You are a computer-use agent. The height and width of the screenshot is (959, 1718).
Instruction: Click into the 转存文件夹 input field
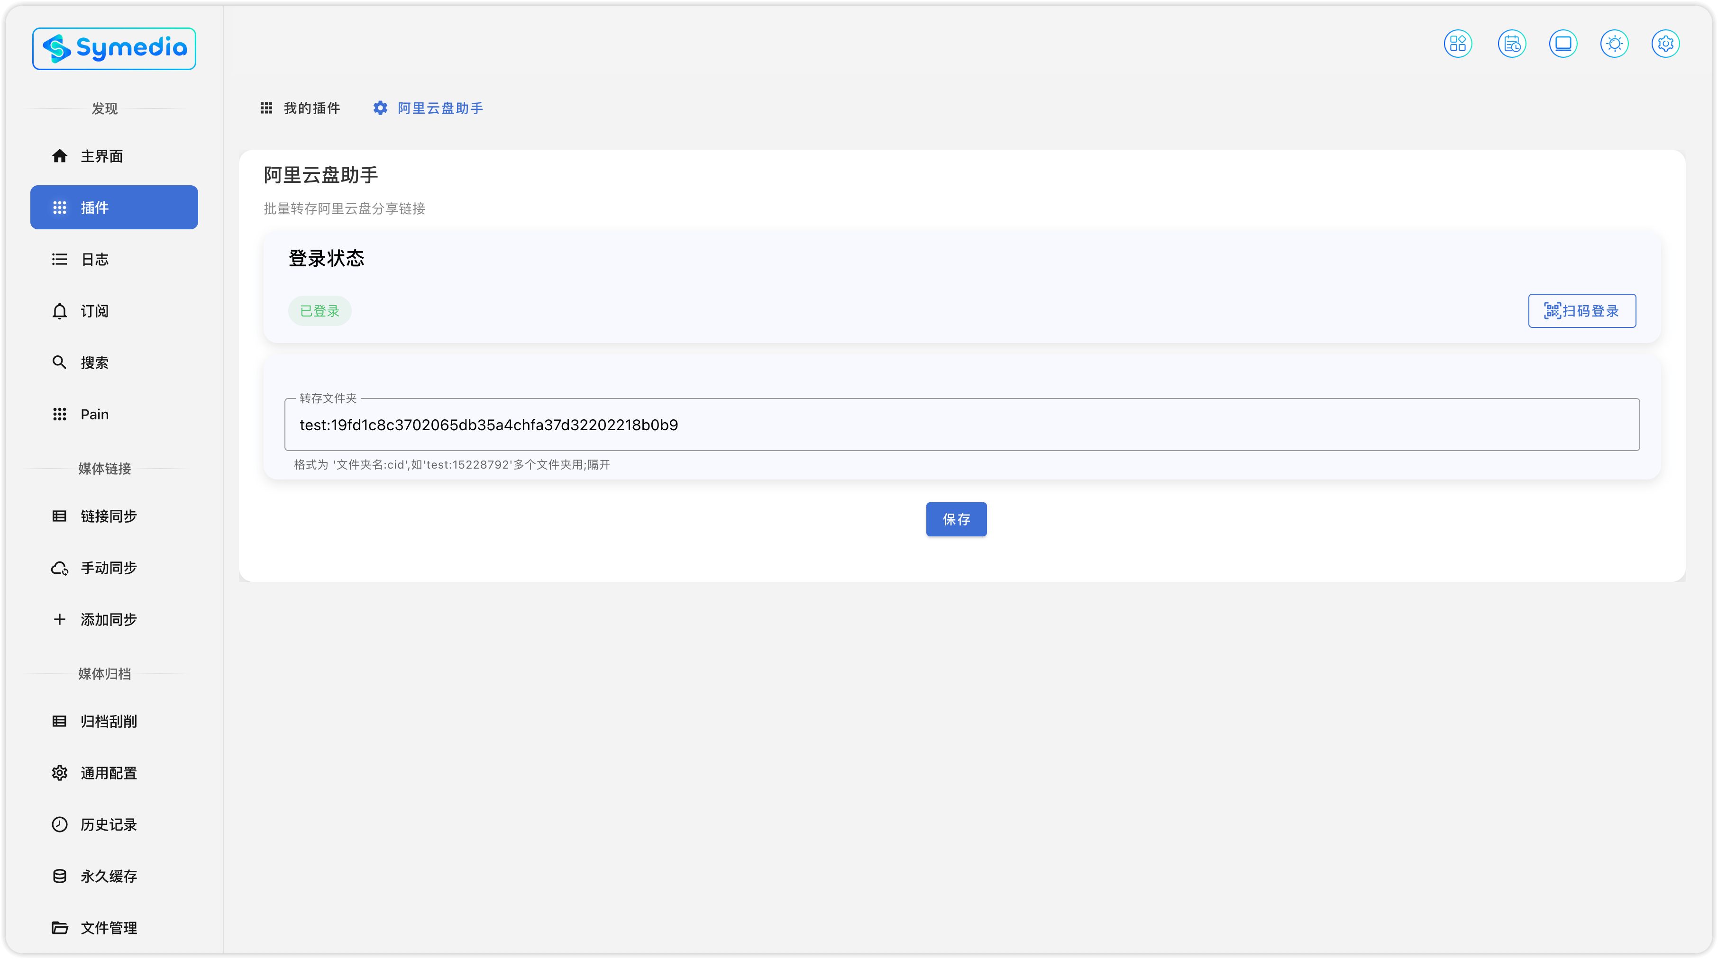961,425
